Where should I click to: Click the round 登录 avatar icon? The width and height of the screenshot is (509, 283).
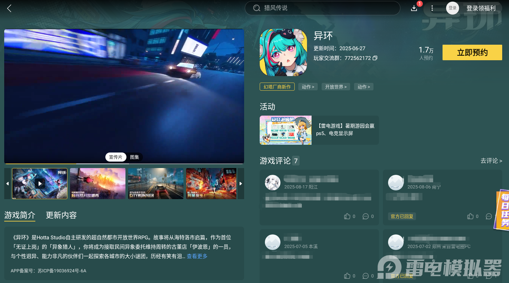point(453,8)
